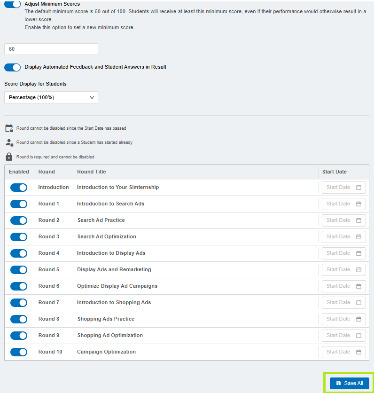The height and width of the screenshot is (393, 374).
Task: Click the 'Round 10' label cell
Action: coord(50,352)
